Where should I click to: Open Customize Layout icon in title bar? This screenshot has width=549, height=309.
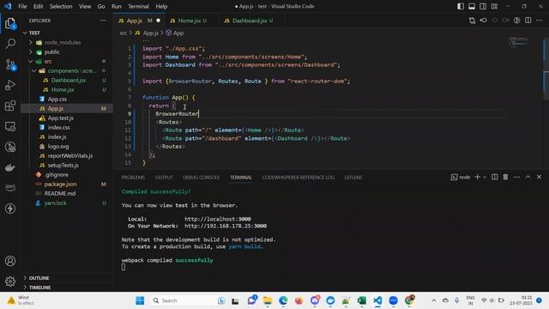494,6
